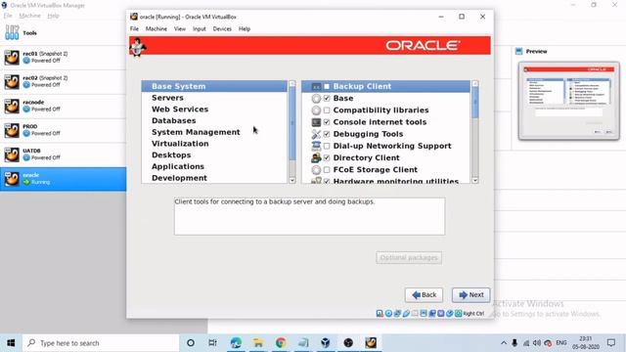Uncheck the Base package checkbox
626x352 pixels.
[x=327, y=98]
